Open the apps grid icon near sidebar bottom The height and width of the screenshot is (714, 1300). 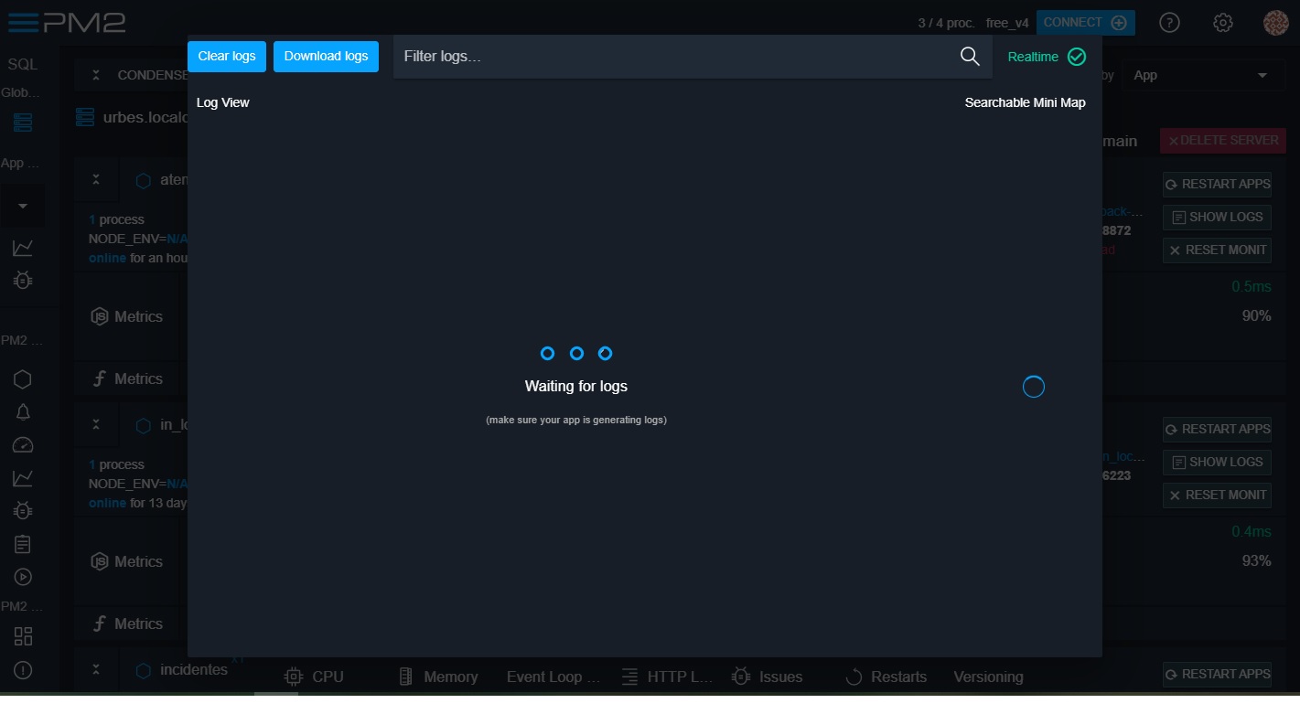[22, 635]
